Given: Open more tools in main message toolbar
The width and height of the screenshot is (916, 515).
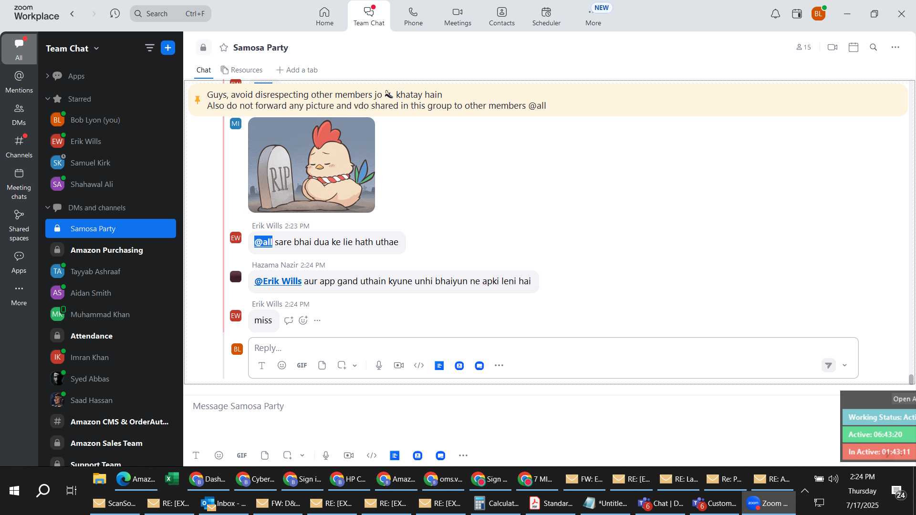Looking at the screenshot, I should coord(463,456).
